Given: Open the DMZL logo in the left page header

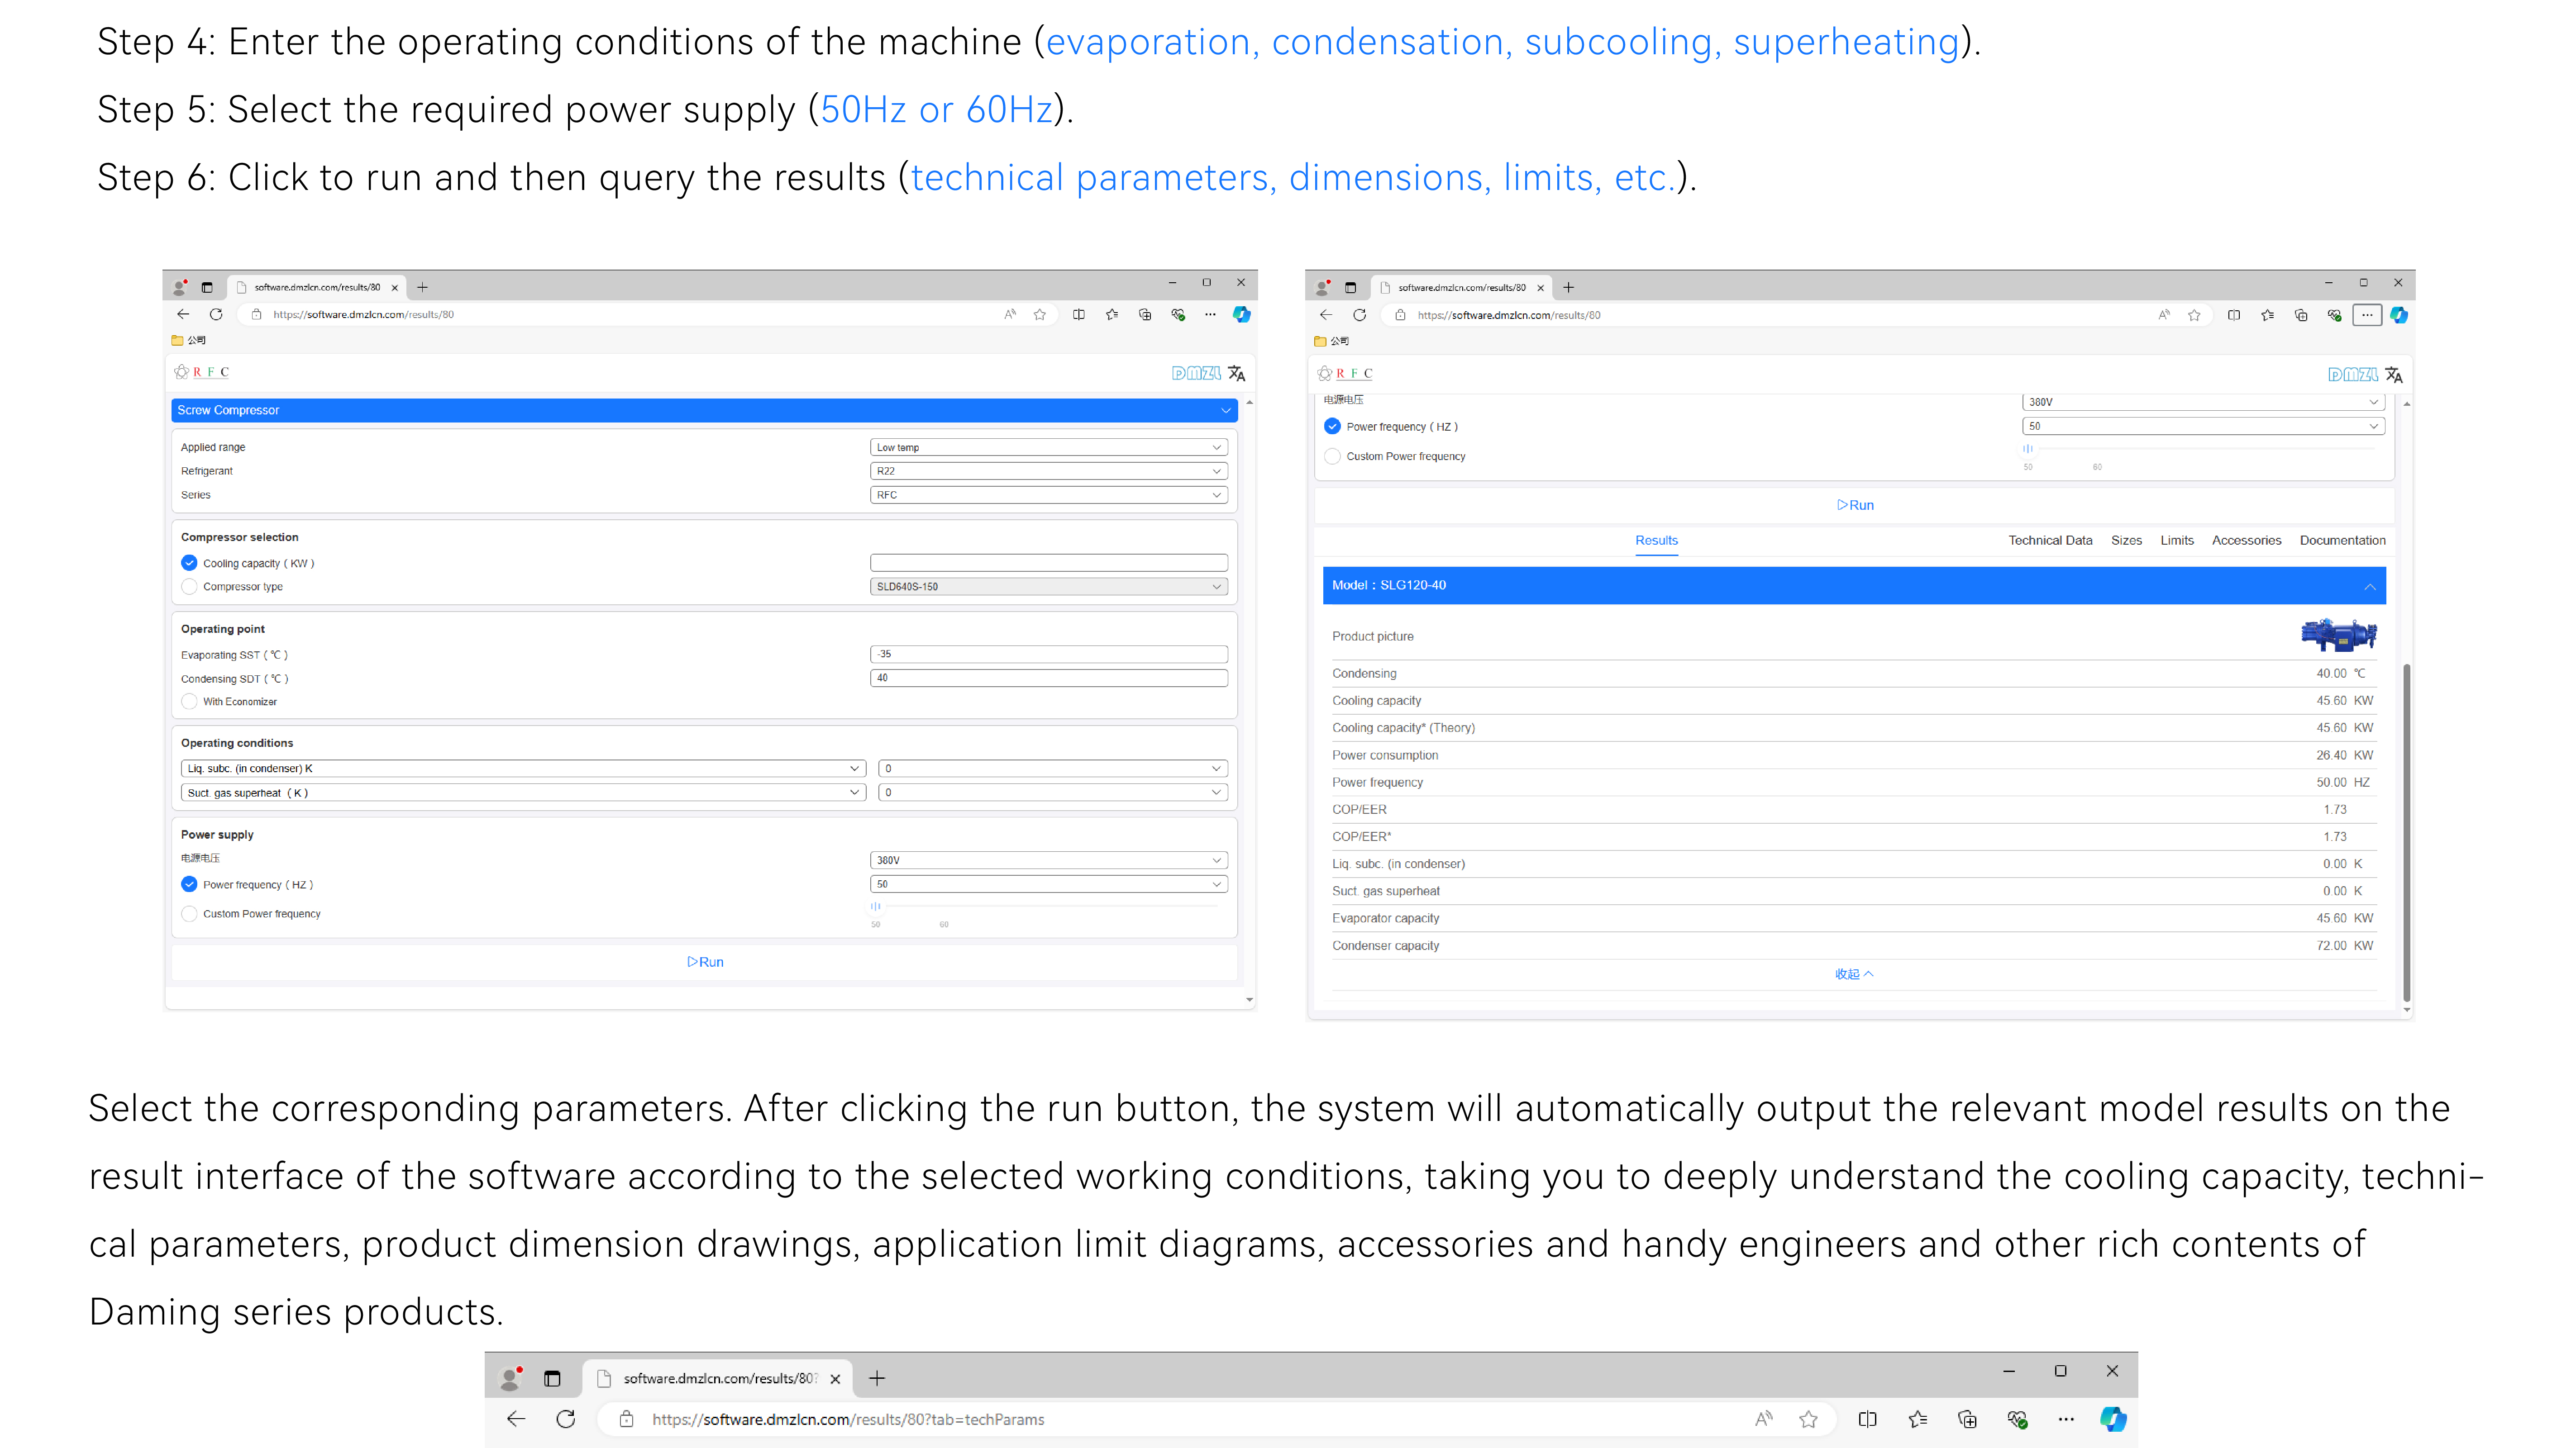Looking at the screenshot, I should (1196, 373).
